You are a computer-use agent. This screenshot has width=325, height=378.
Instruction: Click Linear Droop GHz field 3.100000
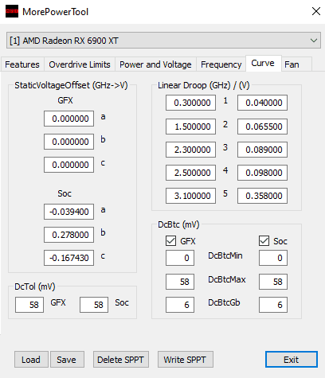point(190,196)
